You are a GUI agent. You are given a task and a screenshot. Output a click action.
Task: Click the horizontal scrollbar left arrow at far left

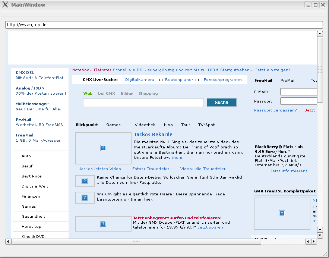[x=8, y=242]
